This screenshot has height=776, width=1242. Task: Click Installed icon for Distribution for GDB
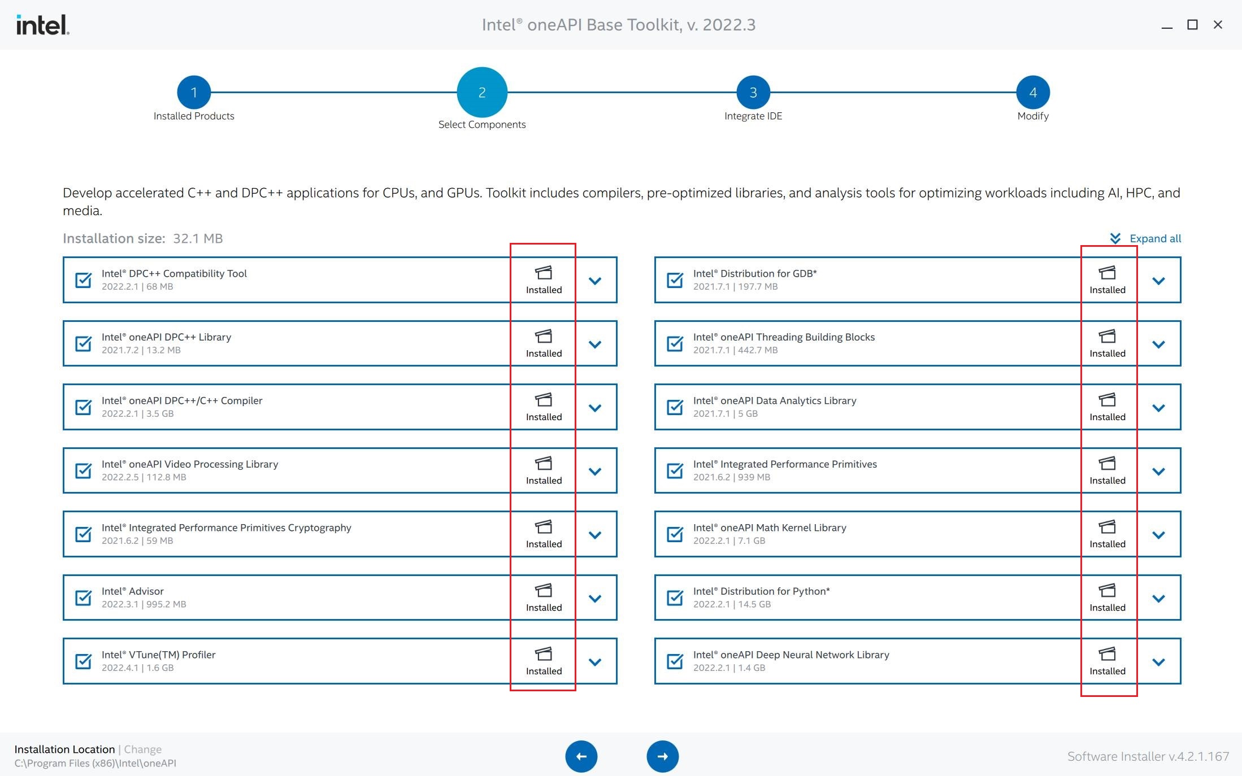(1107, 273)
